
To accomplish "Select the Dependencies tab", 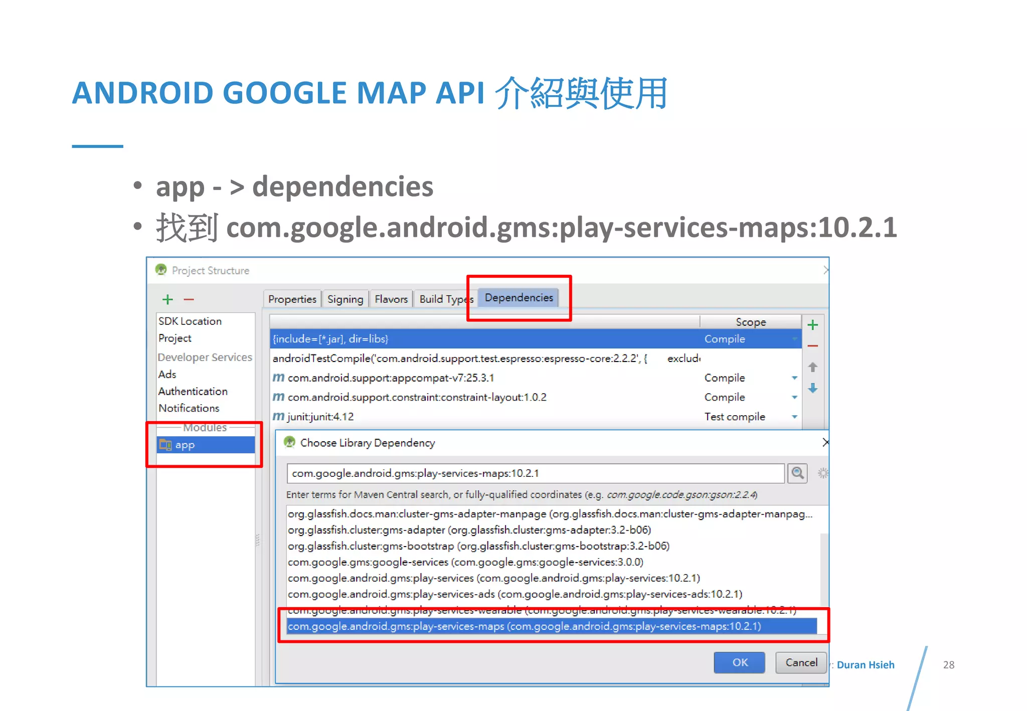I will click(519, 297).
